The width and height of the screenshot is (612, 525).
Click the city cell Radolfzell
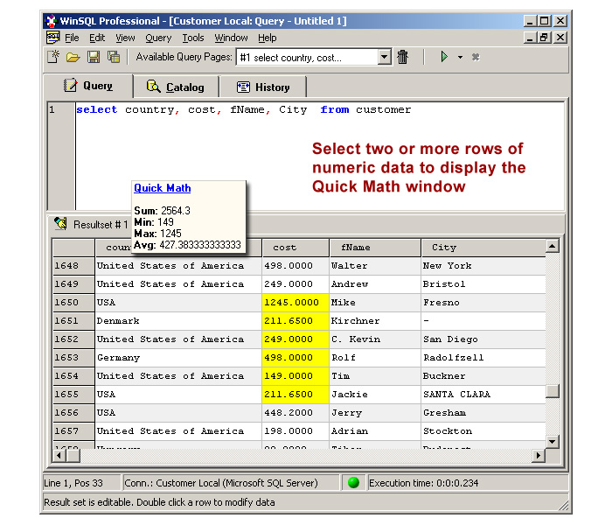(483, 358)
